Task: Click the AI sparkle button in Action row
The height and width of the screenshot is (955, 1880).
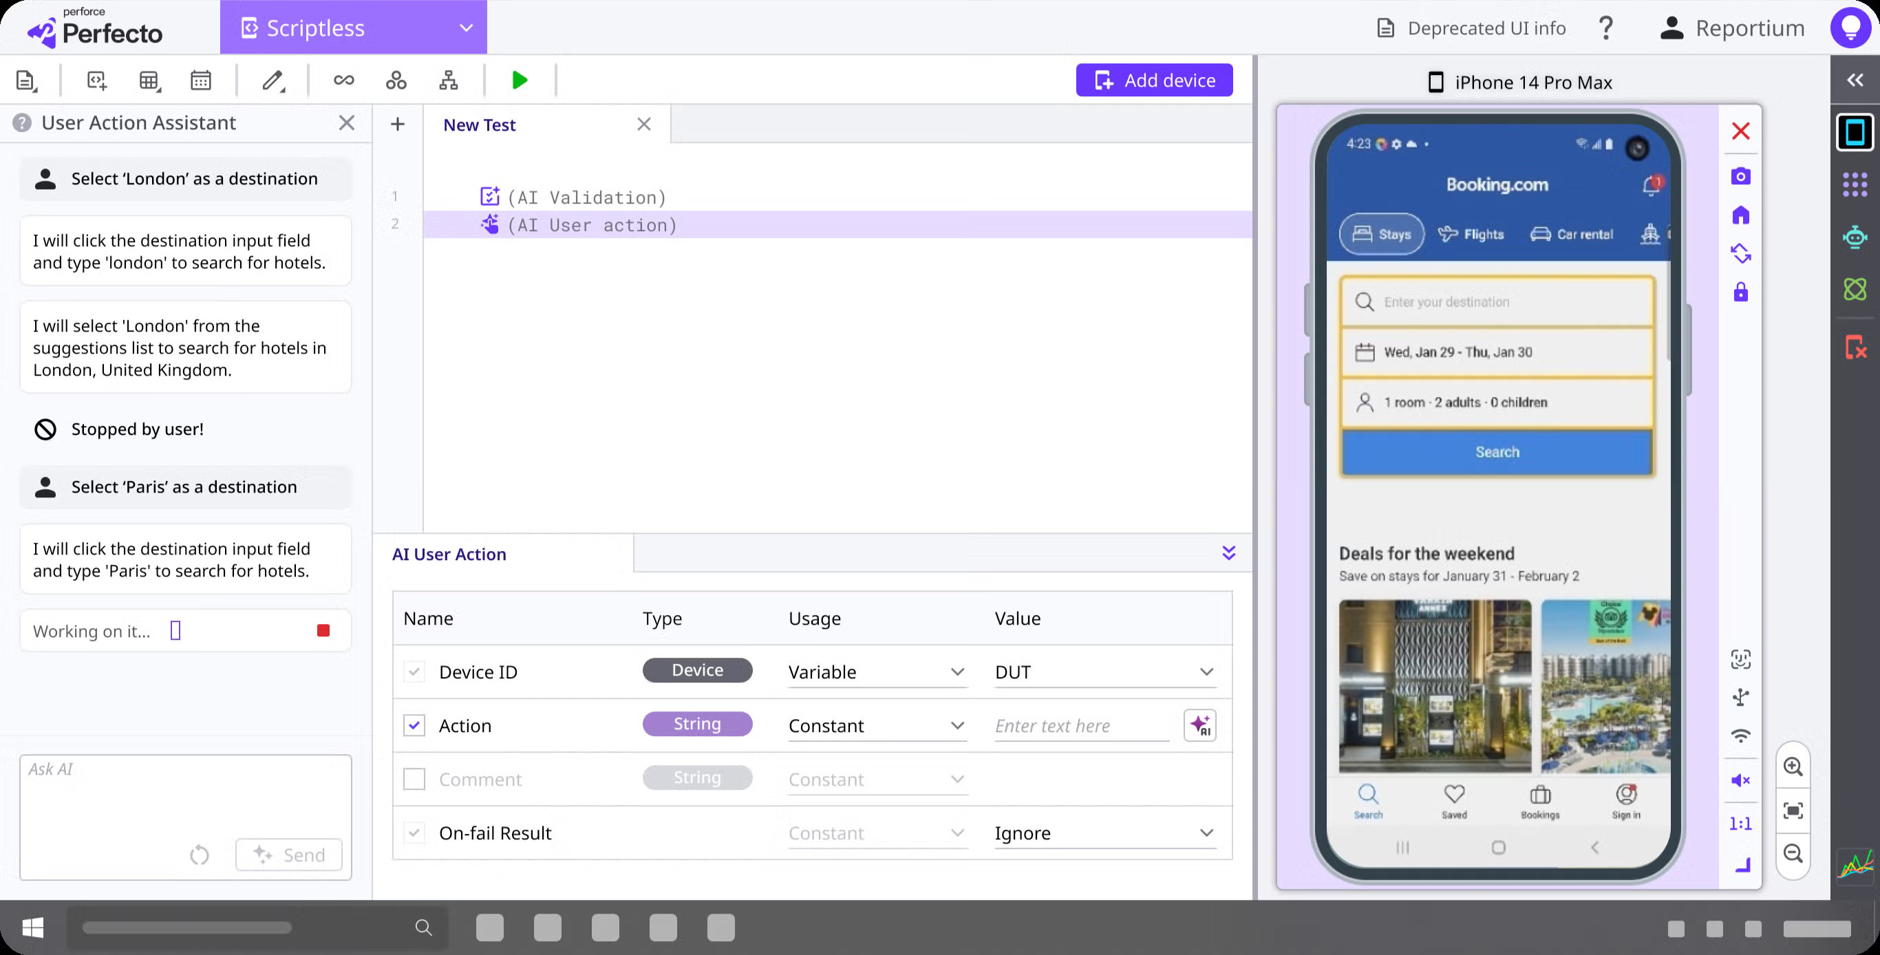Action: (1200, 725)
